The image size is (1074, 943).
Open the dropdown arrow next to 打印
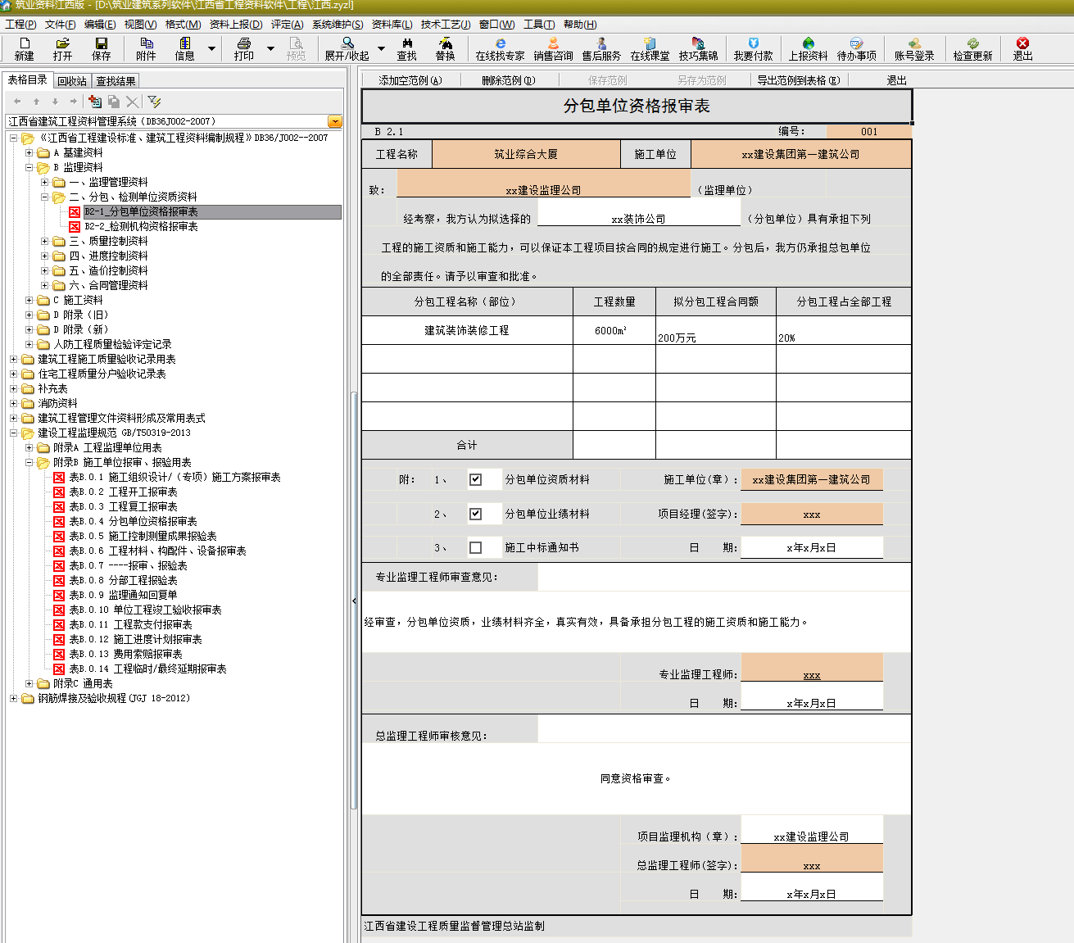[270, 48]
